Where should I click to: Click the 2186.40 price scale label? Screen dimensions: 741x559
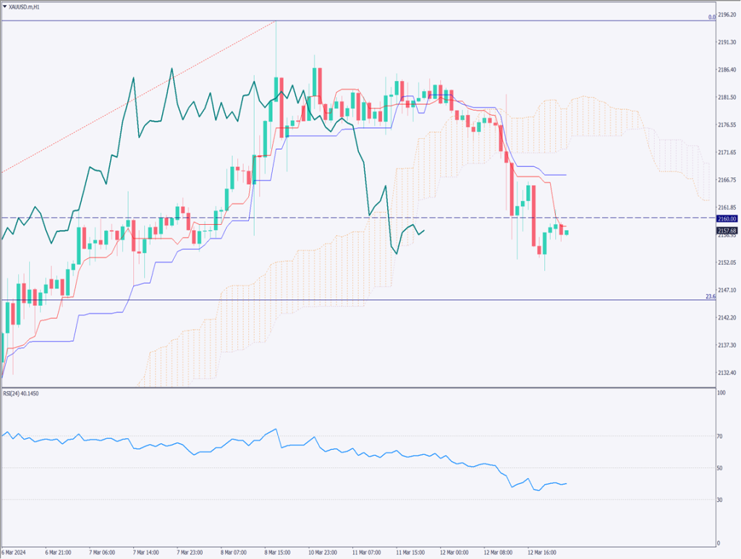(726, 70)
